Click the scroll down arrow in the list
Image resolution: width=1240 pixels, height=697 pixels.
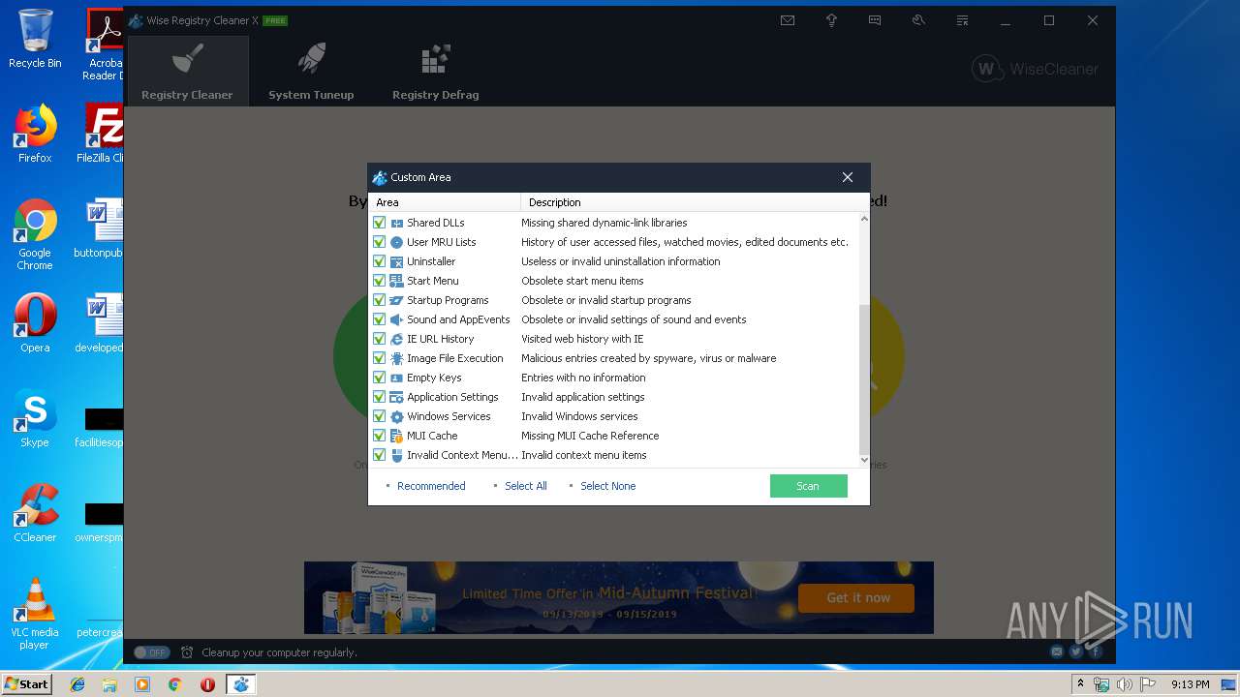point(864,460)
